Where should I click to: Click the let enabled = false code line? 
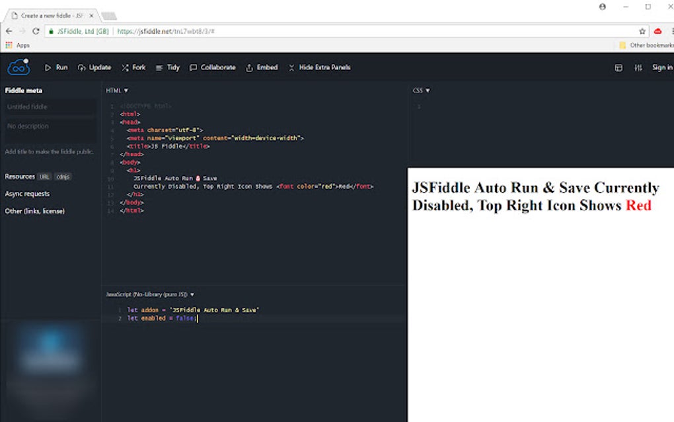coord(163,318)
